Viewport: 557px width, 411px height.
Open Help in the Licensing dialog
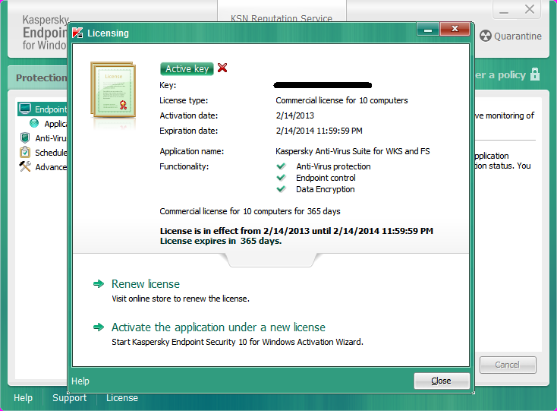tap(80, 381)
